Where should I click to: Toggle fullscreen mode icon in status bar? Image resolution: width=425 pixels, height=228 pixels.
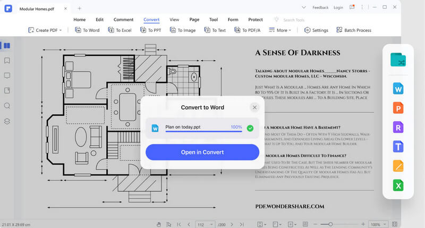pos(395,224)
